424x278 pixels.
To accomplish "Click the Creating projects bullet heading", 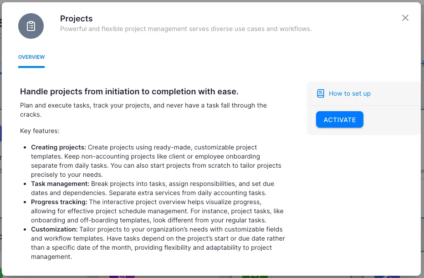I will 58,147.
